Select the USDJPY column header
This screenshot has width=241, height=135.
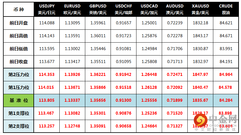47,9
